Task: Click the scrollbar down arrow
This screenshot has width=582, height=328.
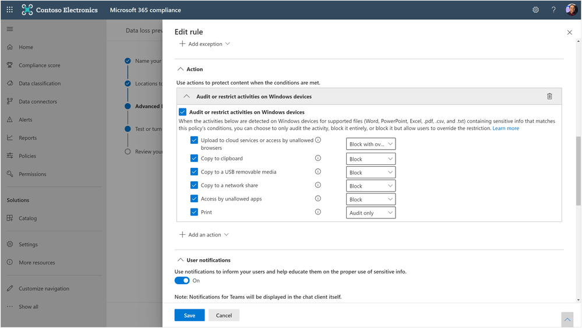Action: 579,300
